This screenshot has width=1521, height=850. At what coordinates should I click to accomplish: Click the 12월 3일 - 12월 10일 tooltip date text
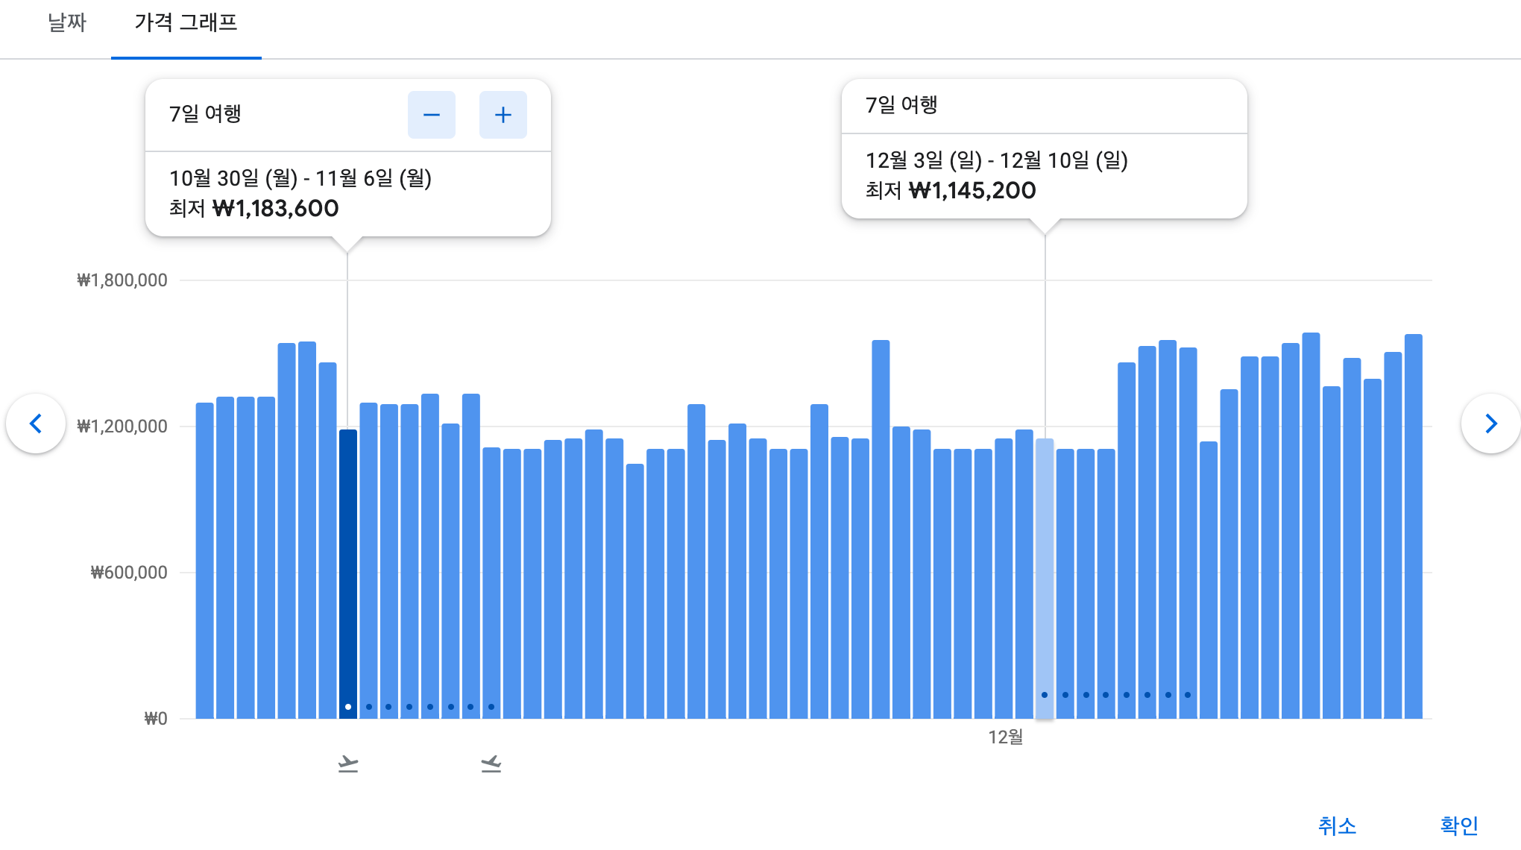(x=996, y=160)
